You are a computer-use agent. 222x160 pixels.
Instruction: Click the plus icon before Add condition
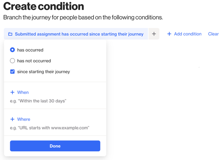[169, 34]
